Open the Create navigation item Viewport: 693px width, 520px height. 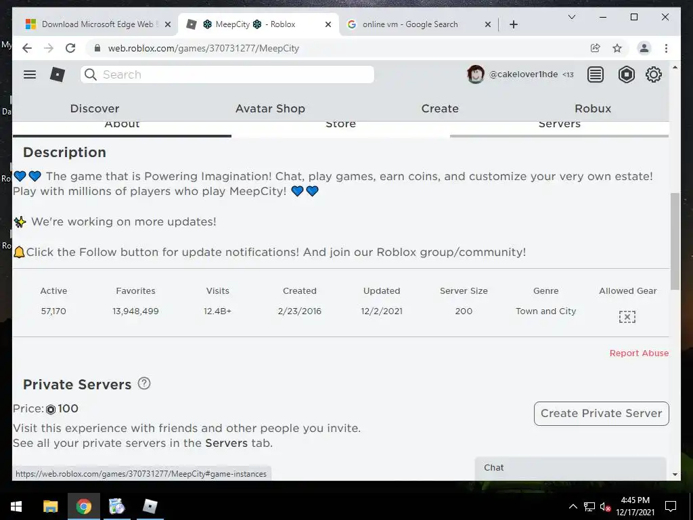pyautogui.click(x=440, y=108)
